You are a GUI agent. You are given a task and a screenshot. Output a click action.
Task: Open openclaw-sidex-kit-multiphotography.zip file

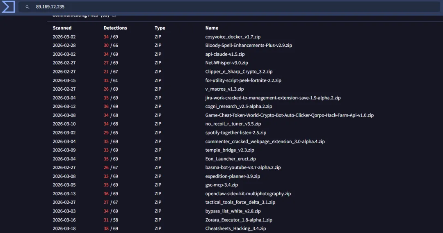(248, 194)
